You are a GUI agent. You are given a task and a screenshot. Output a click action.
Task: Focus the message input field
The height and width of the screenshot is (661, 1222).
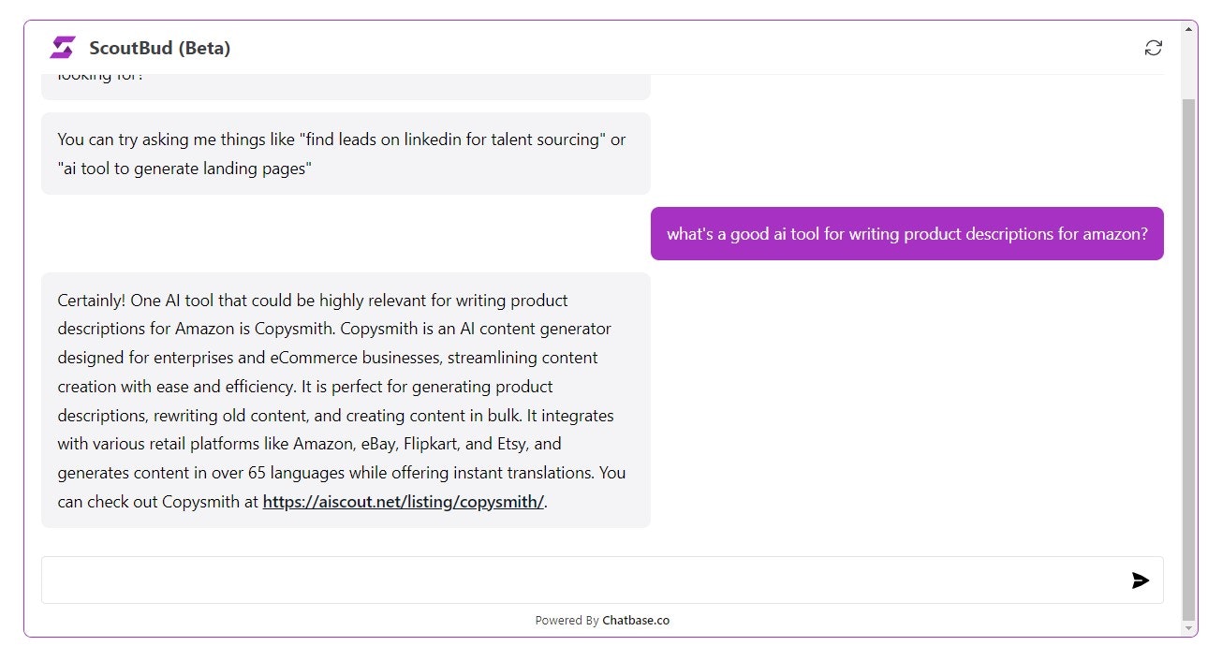tap(581, 580)
